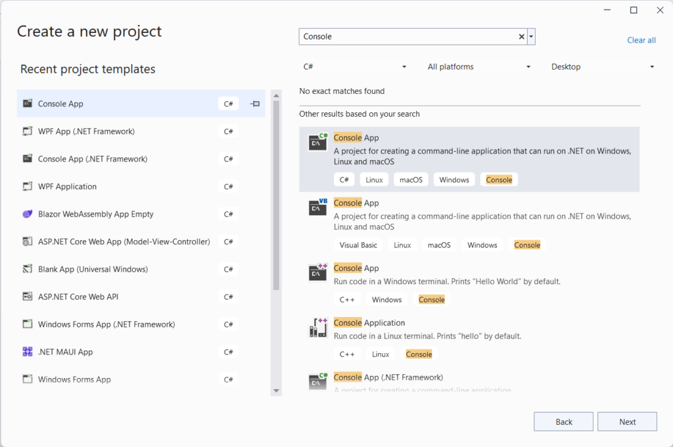Click the Clear all link

(x=641, y=40)
